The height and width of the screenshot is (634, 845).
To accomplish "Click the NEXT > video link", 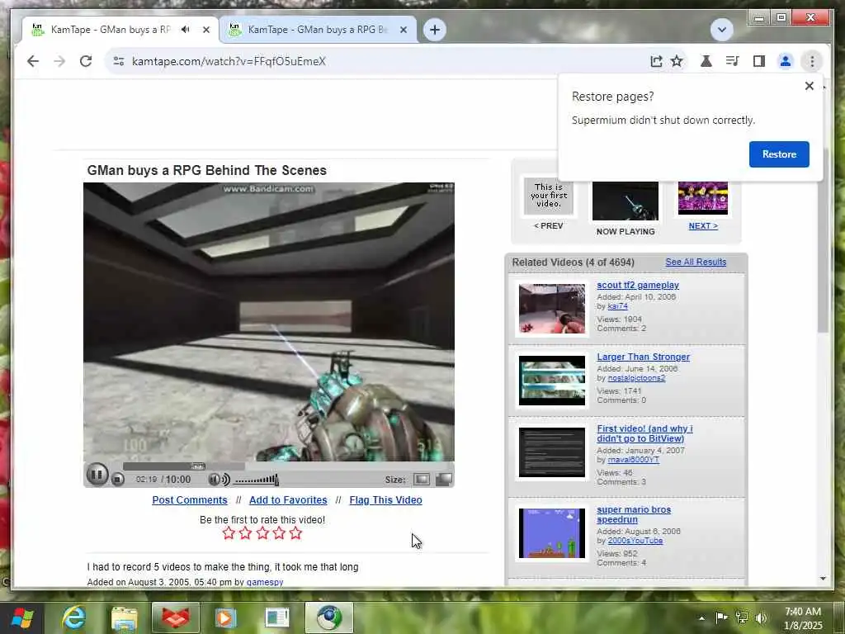I will pyautogui.click(x=703, y=226).
